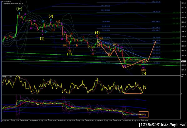Select the cyan 'c' wave label under (2)
This screenshot has width=187, height=128.
click(51, 20)
